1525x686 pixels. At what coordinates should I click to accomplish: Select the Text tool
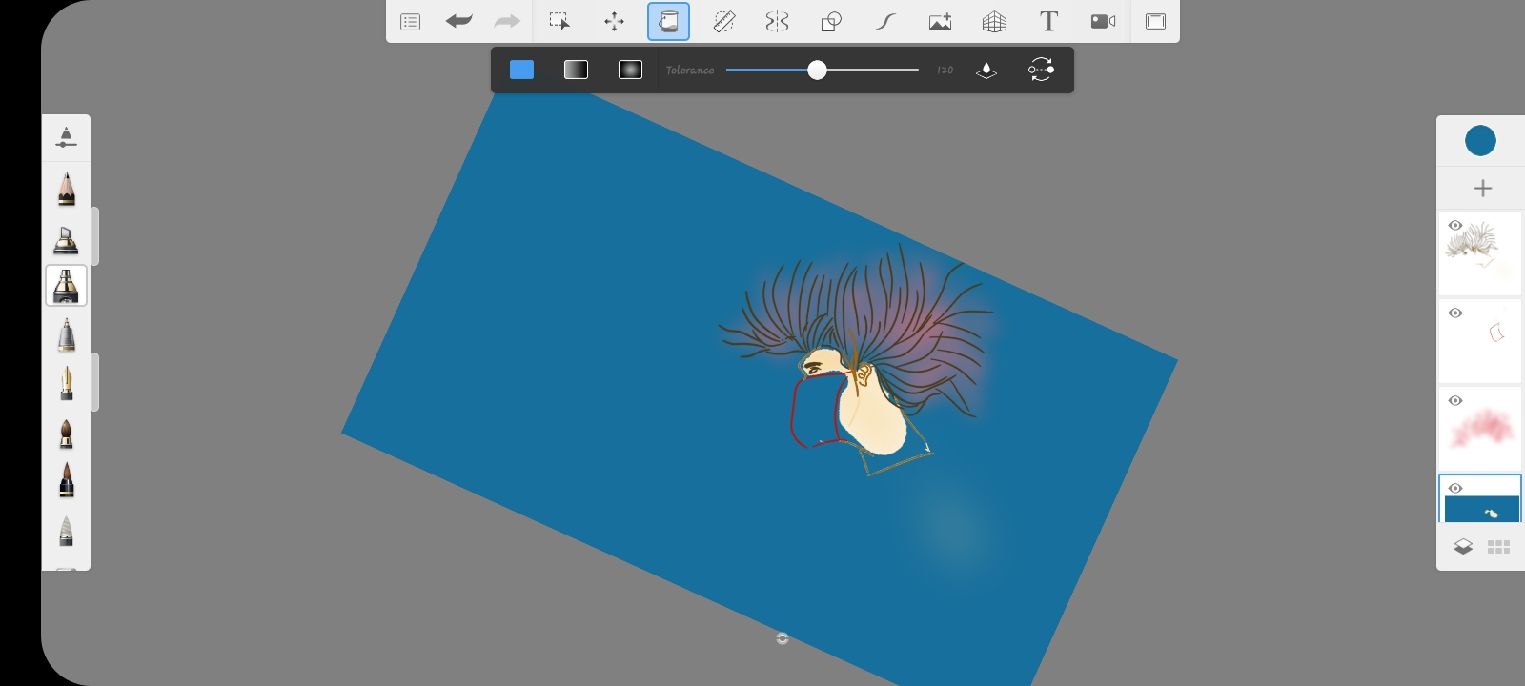1048,22
